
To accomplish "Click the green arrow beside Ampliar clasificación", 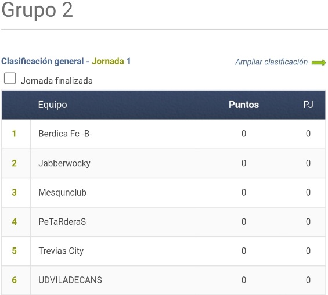I will 319,63.
